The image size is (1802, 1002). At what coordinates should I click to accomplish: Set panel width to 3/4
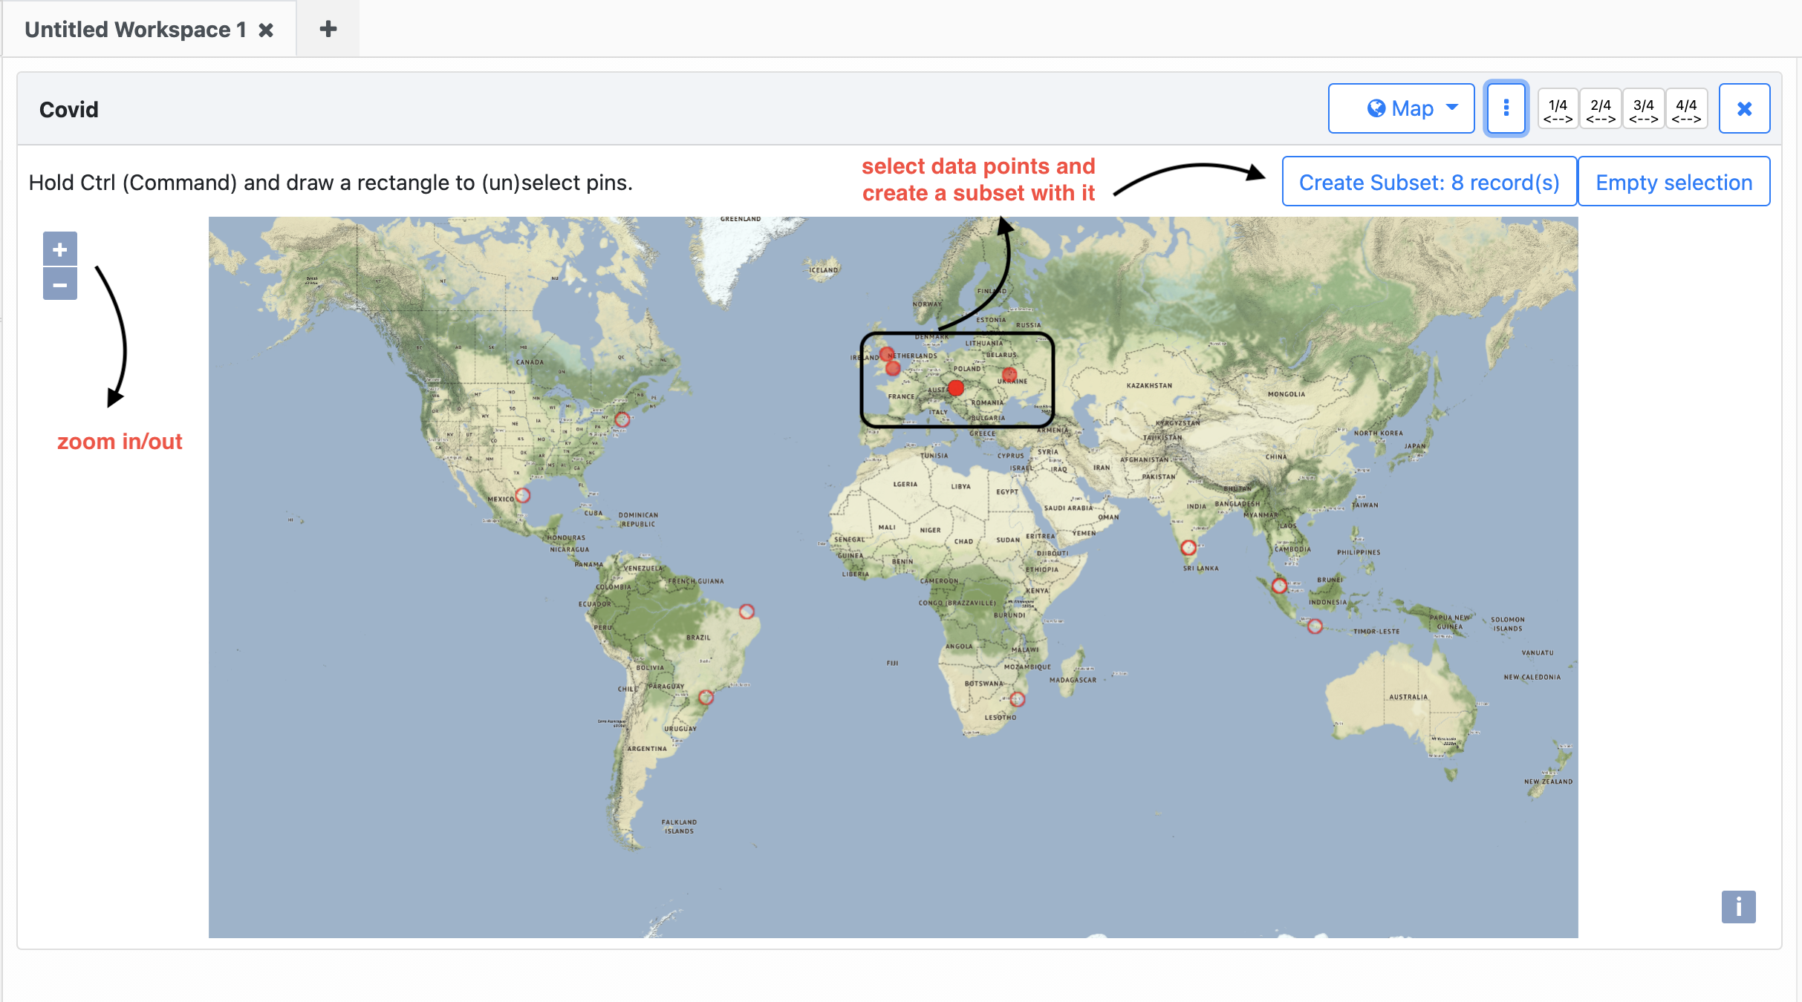pos(1644,109)
